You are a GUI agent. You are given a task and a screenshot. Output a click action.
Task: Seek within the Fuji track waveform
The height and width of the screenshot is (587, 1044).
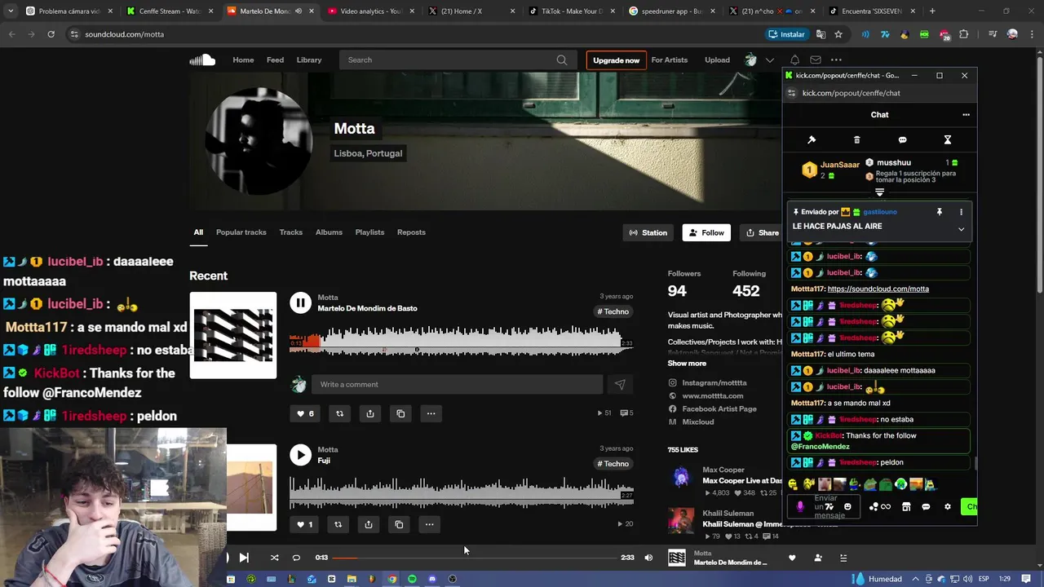click(x=462, y=492)
